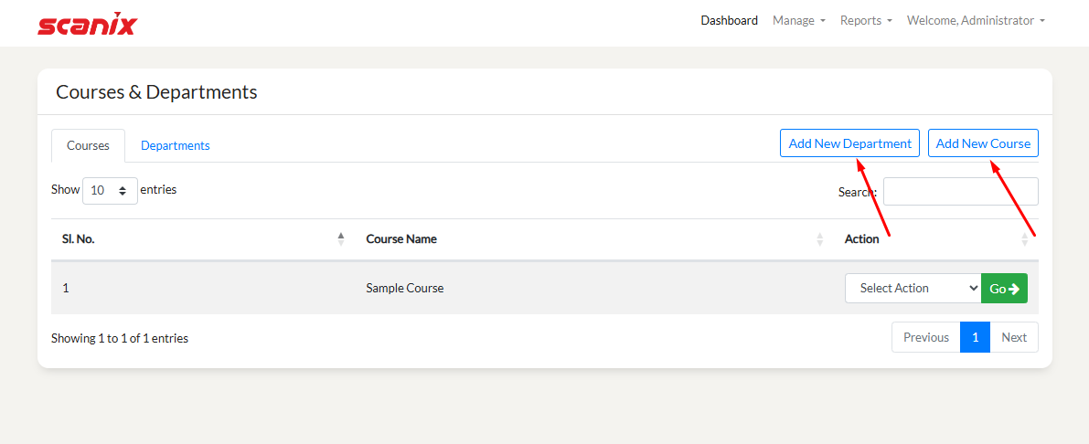Viewport: 1089px width, 444px height.
Task: Open the Manage dropdown menu
Action: (798, 20)
